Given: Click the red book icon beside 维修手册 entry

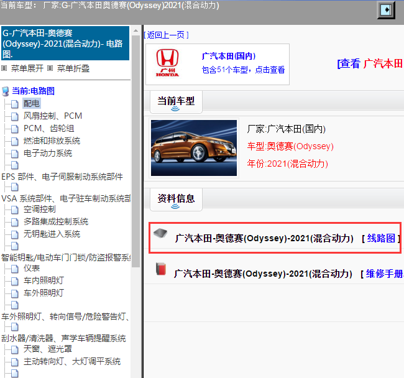Looking at the screenshot, I should pyautogui.click(x=161, y=269).
